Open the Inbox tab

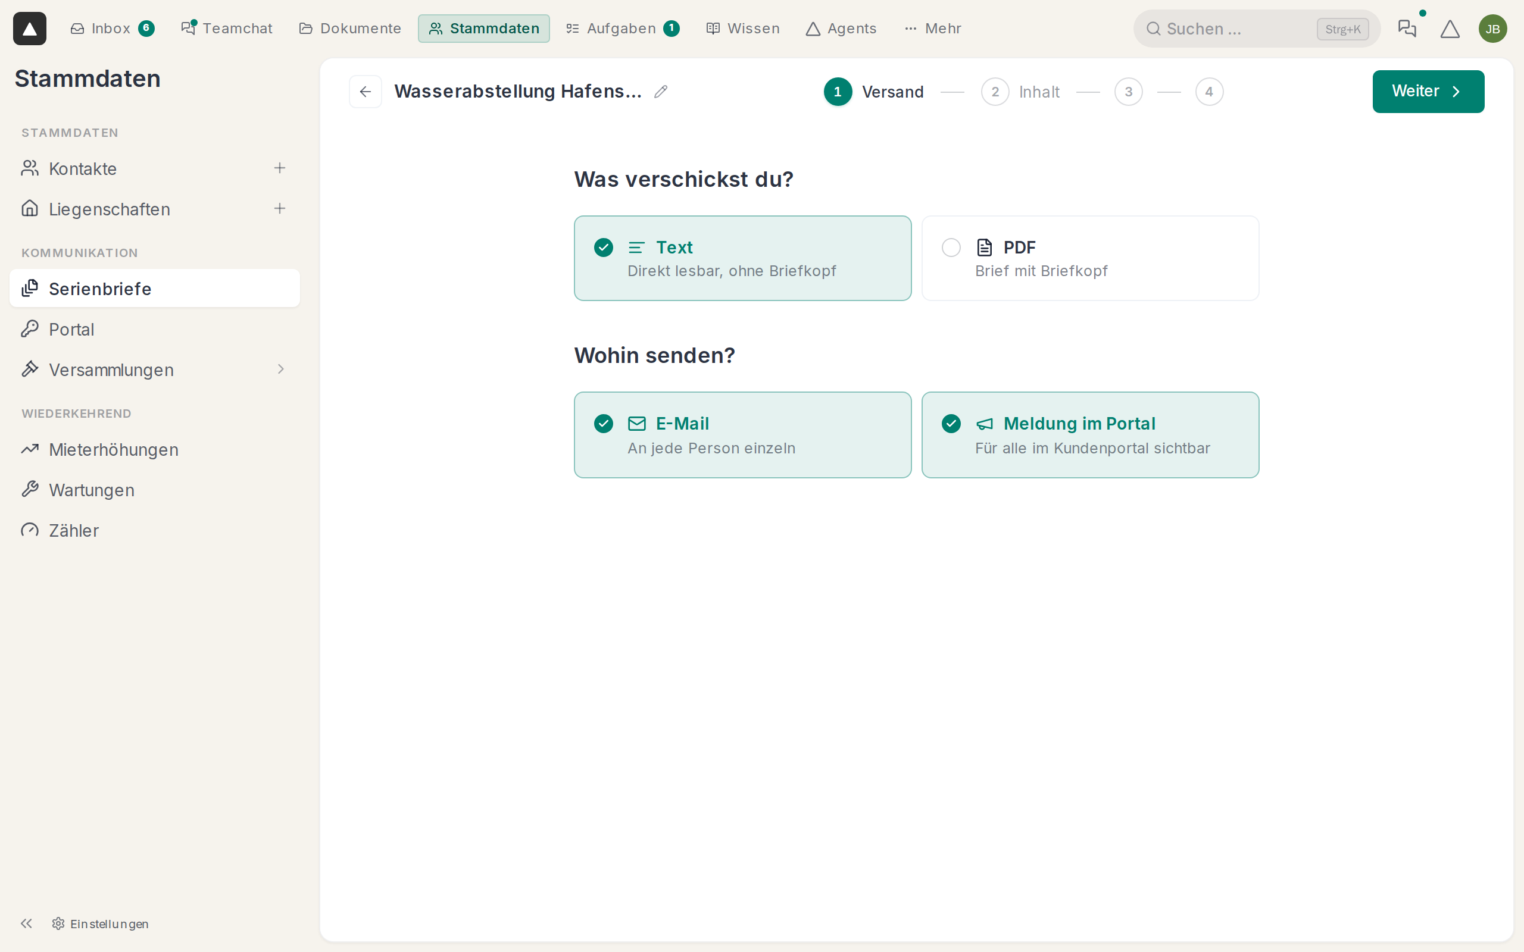coord(112,29)
